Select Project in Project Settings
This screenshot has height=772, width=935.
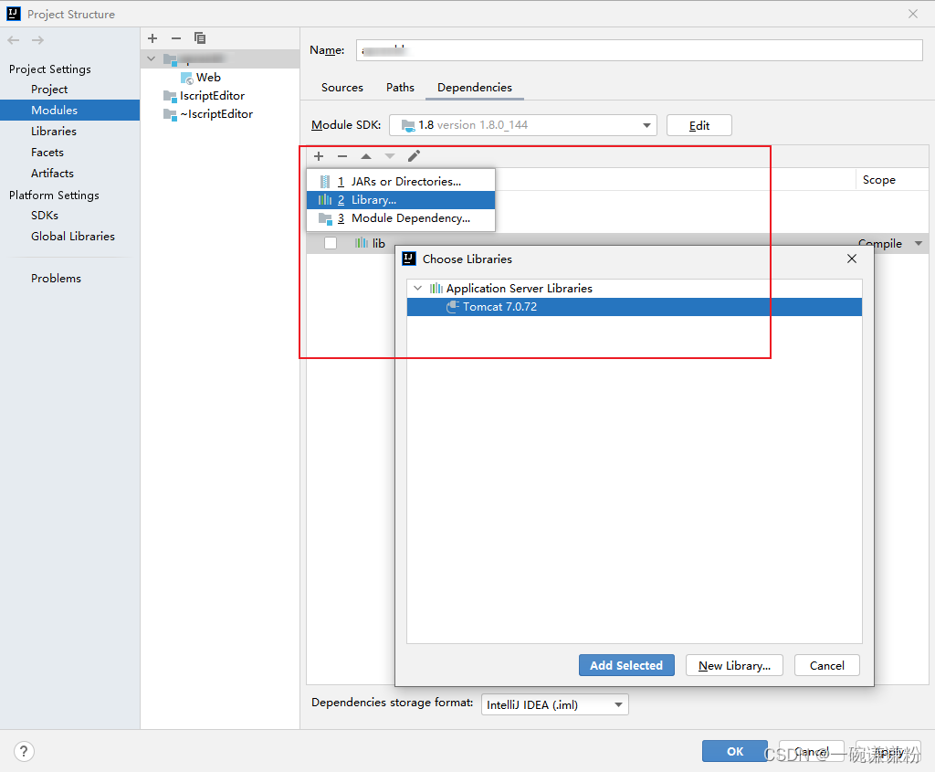[49, 90]
